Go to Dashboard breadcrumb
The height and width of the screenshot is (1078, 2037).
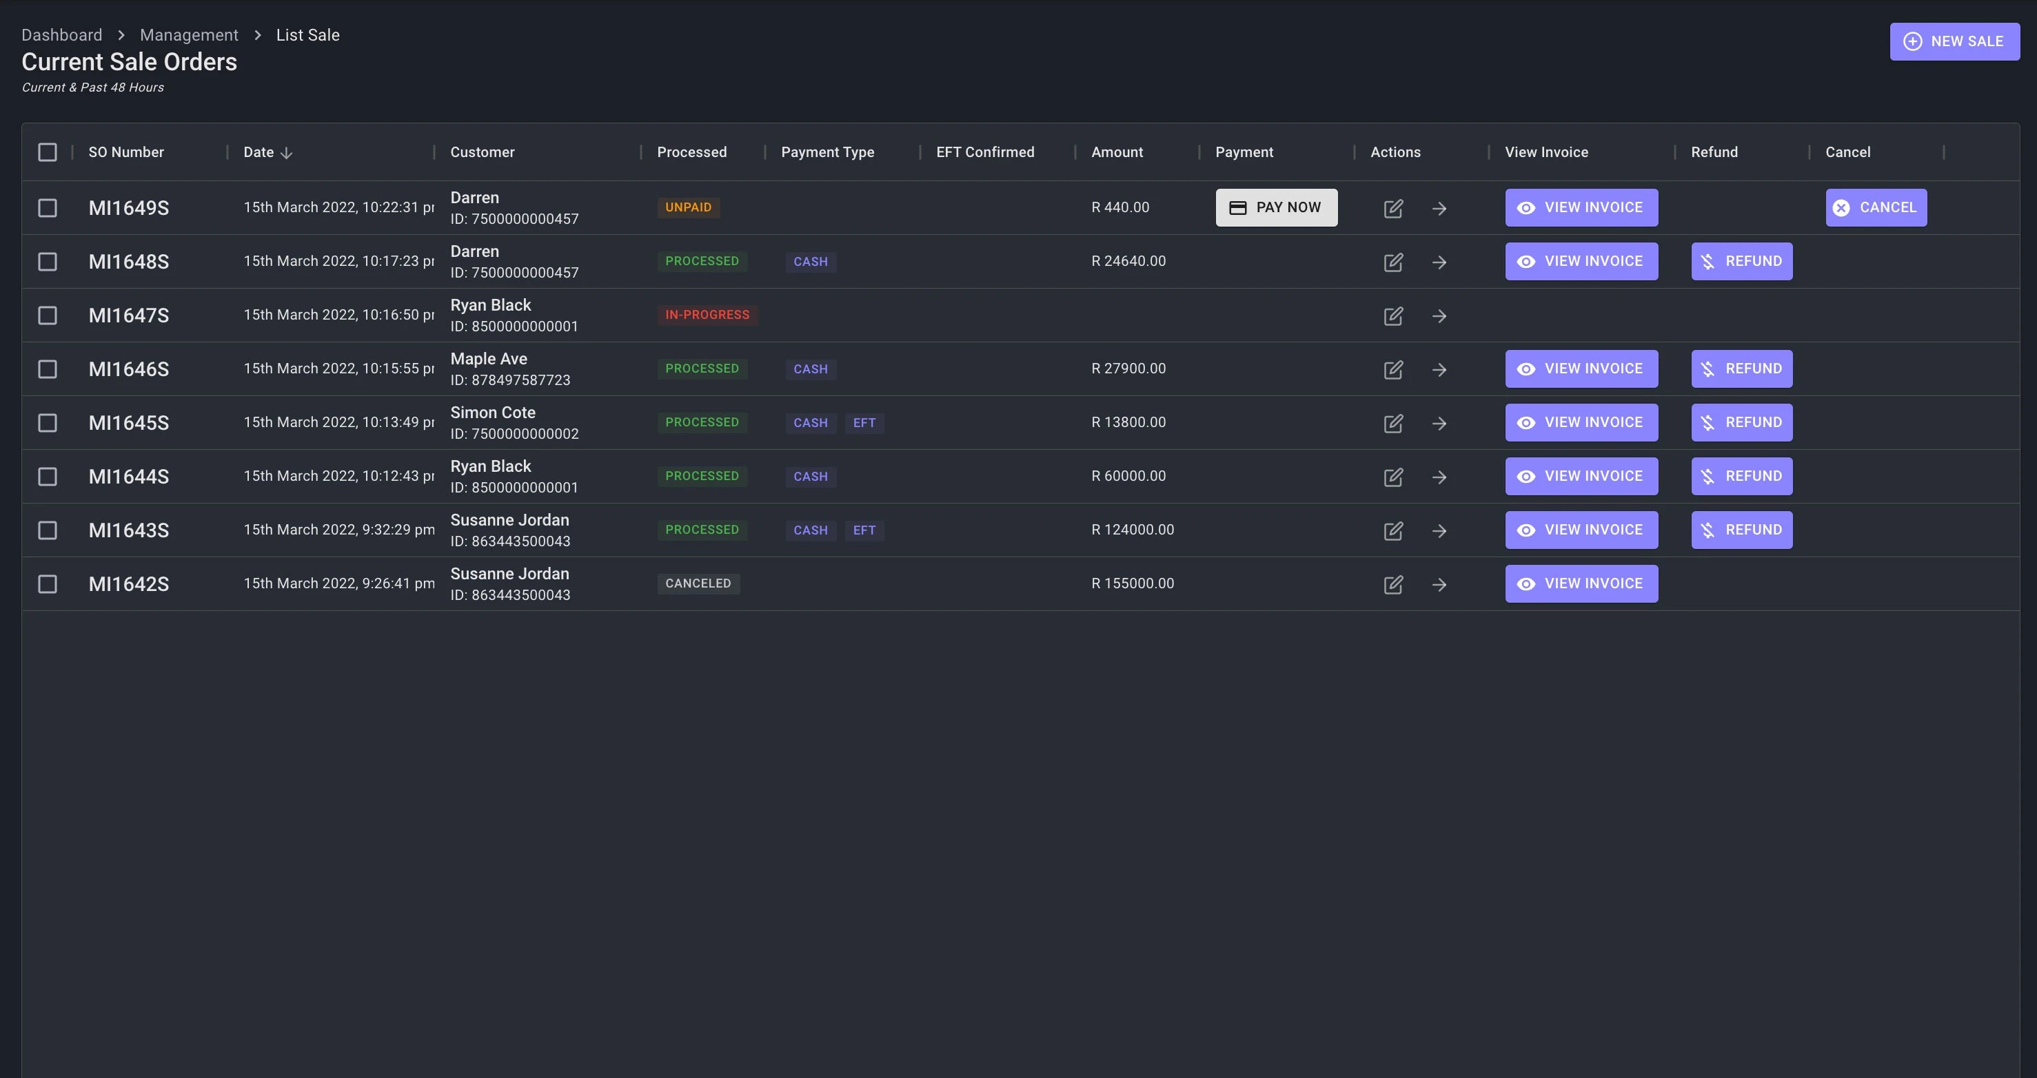61,36
